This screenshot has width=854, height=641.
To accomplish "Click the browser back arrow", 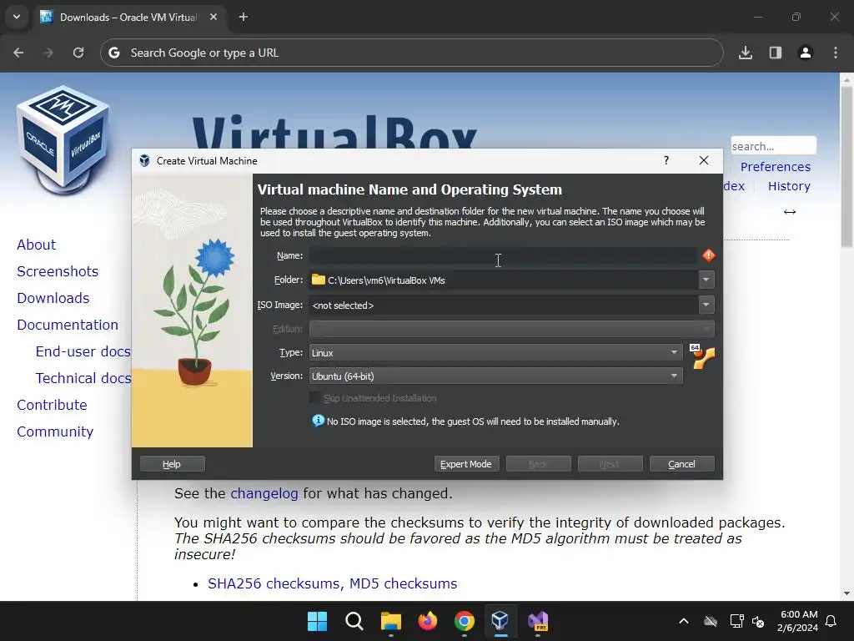I will (18, 53).
